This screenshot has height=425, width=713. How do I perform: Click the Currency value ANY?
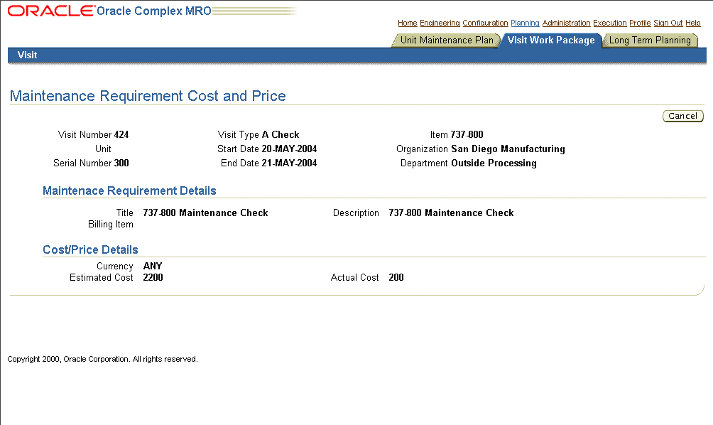coord(153,267)
